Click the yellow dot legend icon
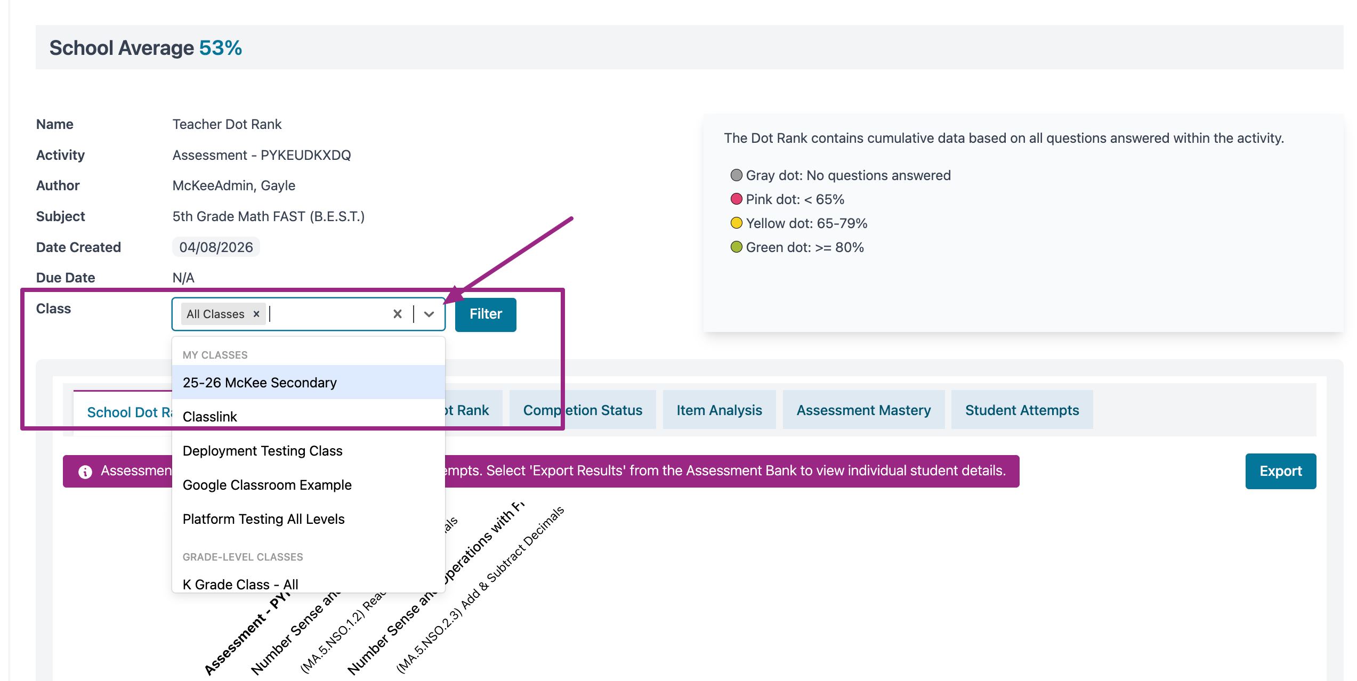Image resolution: width=1357 pixels, height=681 pixels. pos(736,223)
